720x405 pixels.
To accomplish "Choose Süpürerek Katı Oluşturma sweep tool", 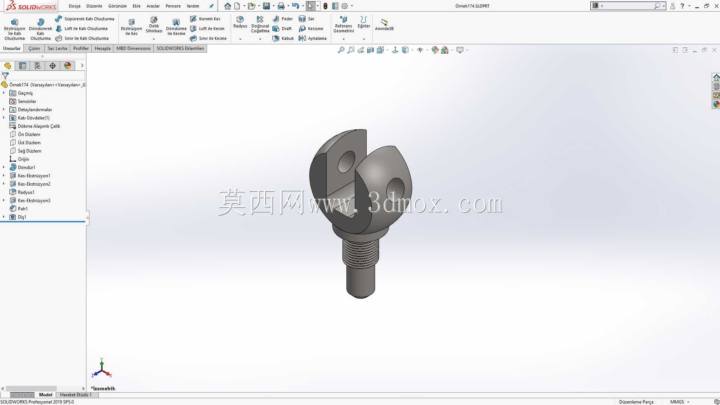I will point(85,19).
